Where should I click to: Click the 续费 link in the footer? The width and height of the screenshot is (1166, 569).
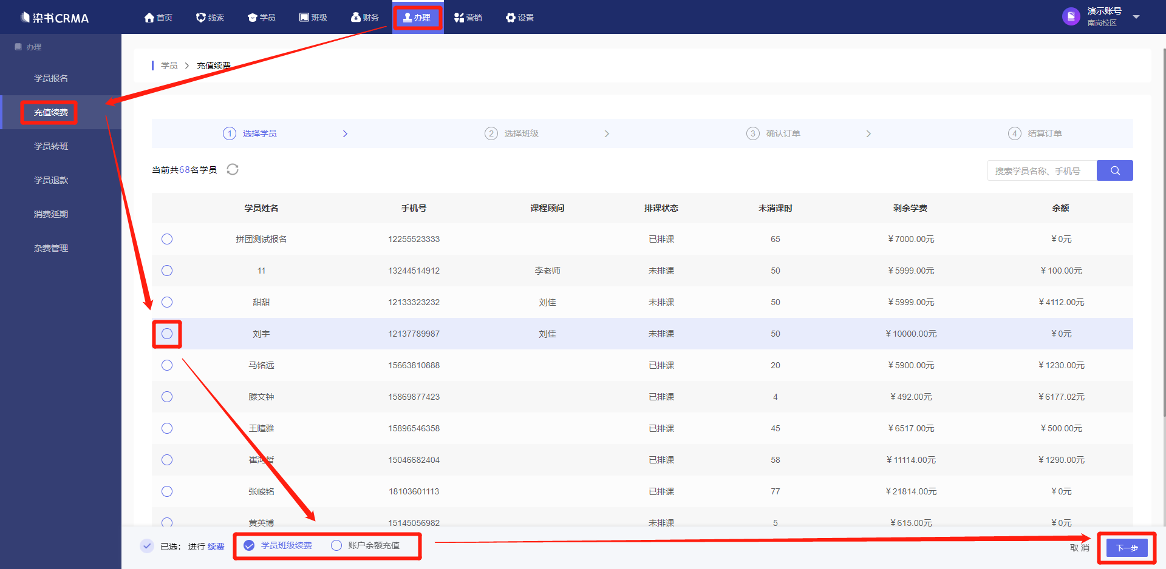[216, 547]
